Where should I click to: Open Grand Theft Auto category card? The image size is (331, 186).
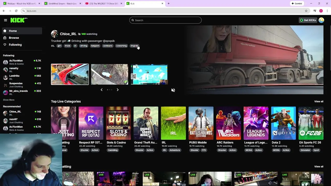point(146,123)
